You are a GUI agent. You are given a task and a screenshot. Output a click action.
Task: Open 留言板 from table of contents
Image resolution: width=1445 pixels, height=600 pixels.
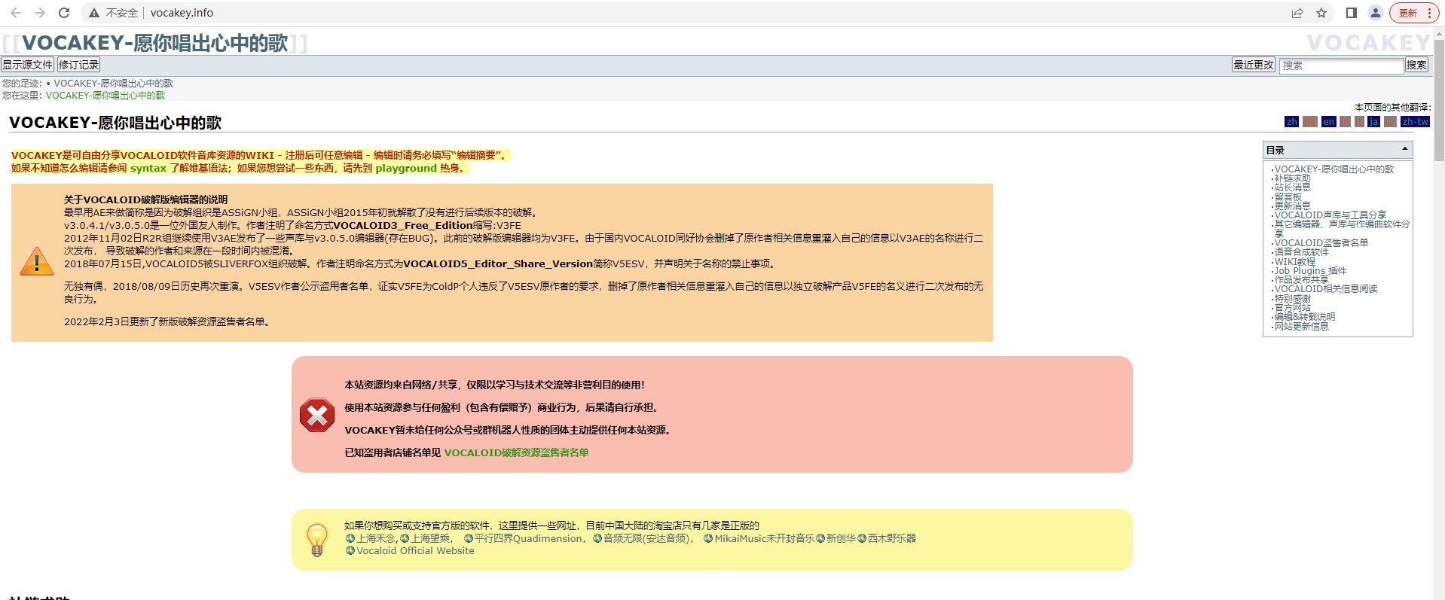pyautogui.click(x=1288, y=197)
